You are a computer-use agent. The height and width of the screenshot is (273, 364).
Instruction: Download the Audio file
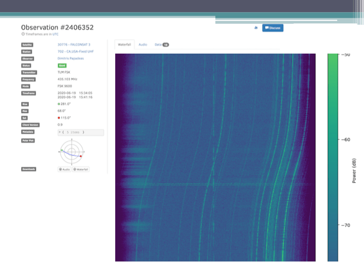[64, 169]
